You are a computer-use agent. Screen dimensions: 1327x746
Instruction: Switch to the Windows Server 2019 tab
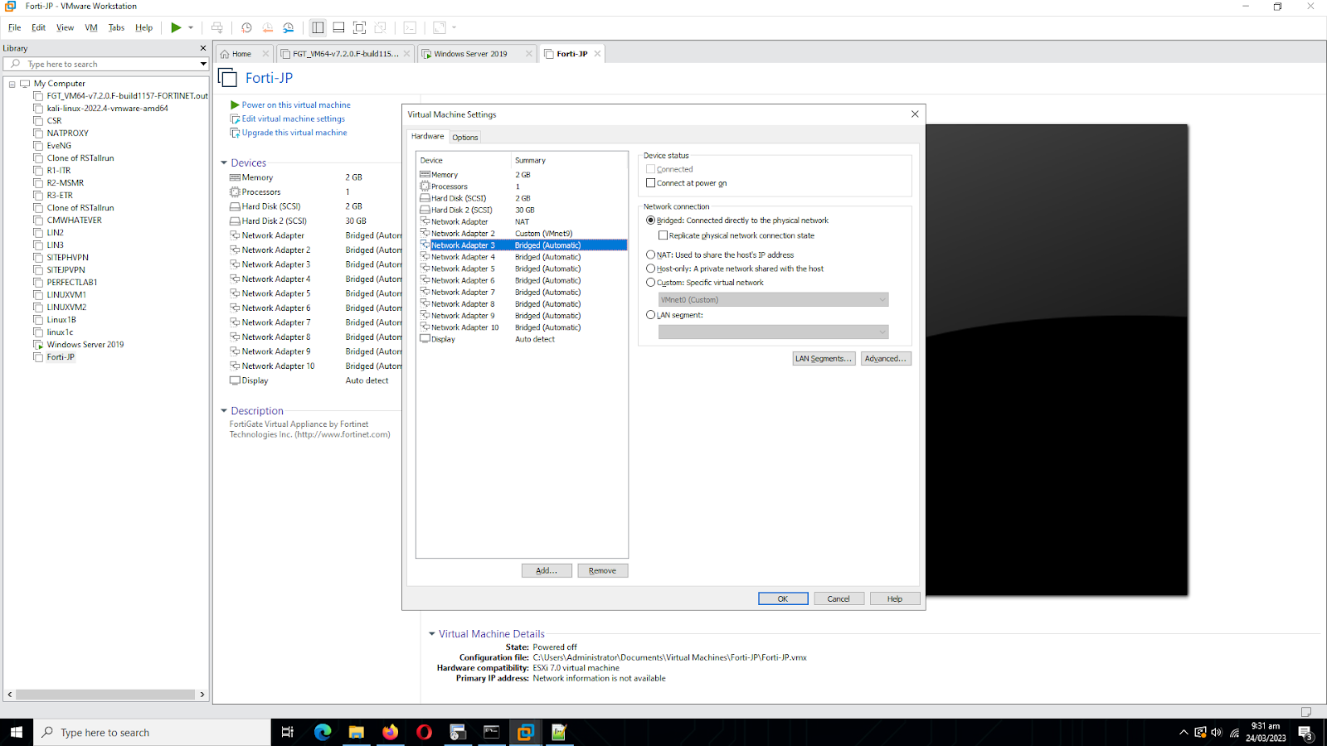[470, 54]
